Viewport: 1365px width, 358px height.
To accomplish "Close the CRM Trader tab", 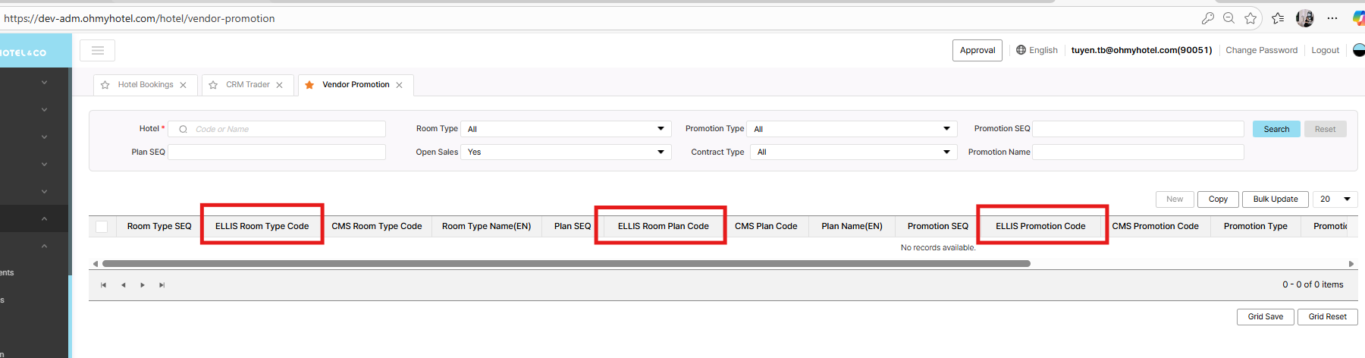I will click(x=279, y=85).
